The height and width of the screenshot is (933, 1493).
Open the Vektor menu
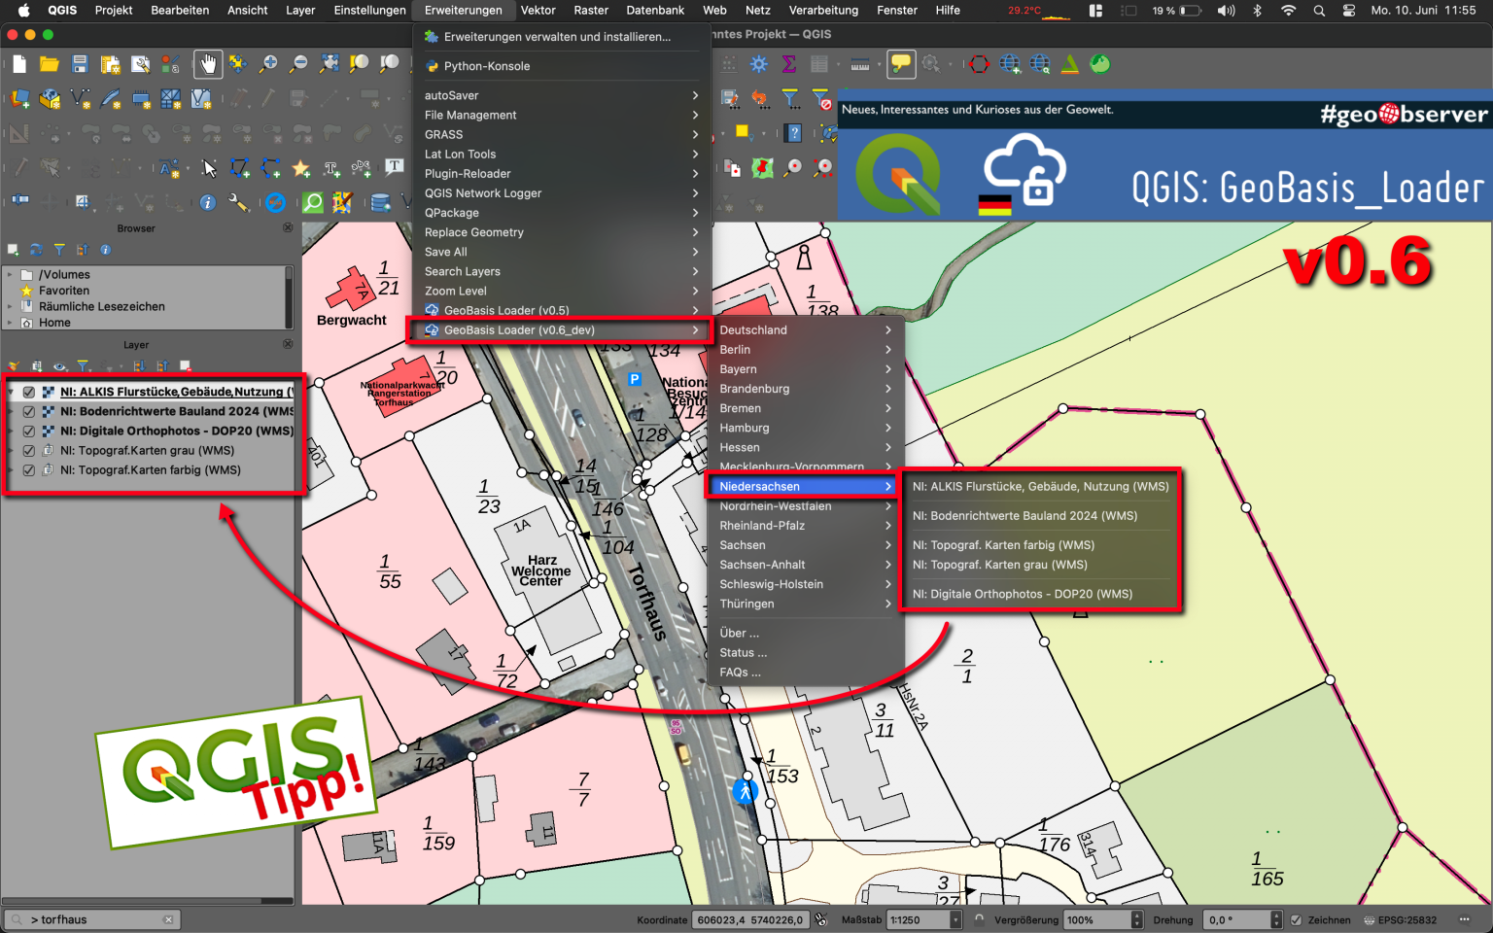tap(538, 11)
